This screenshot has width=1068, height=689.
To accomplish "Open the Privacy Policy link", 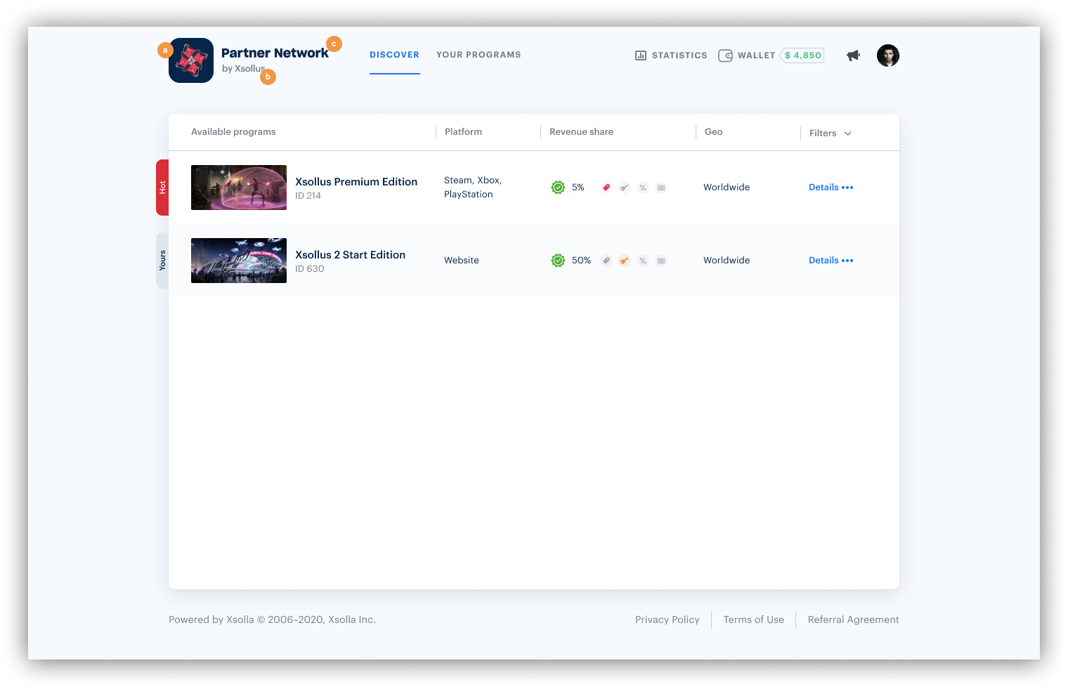I will pos(667,619).
